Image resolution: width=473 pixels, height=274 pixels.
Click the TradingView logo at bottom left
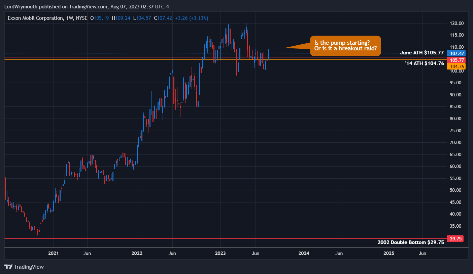click(x=24, y=267)
